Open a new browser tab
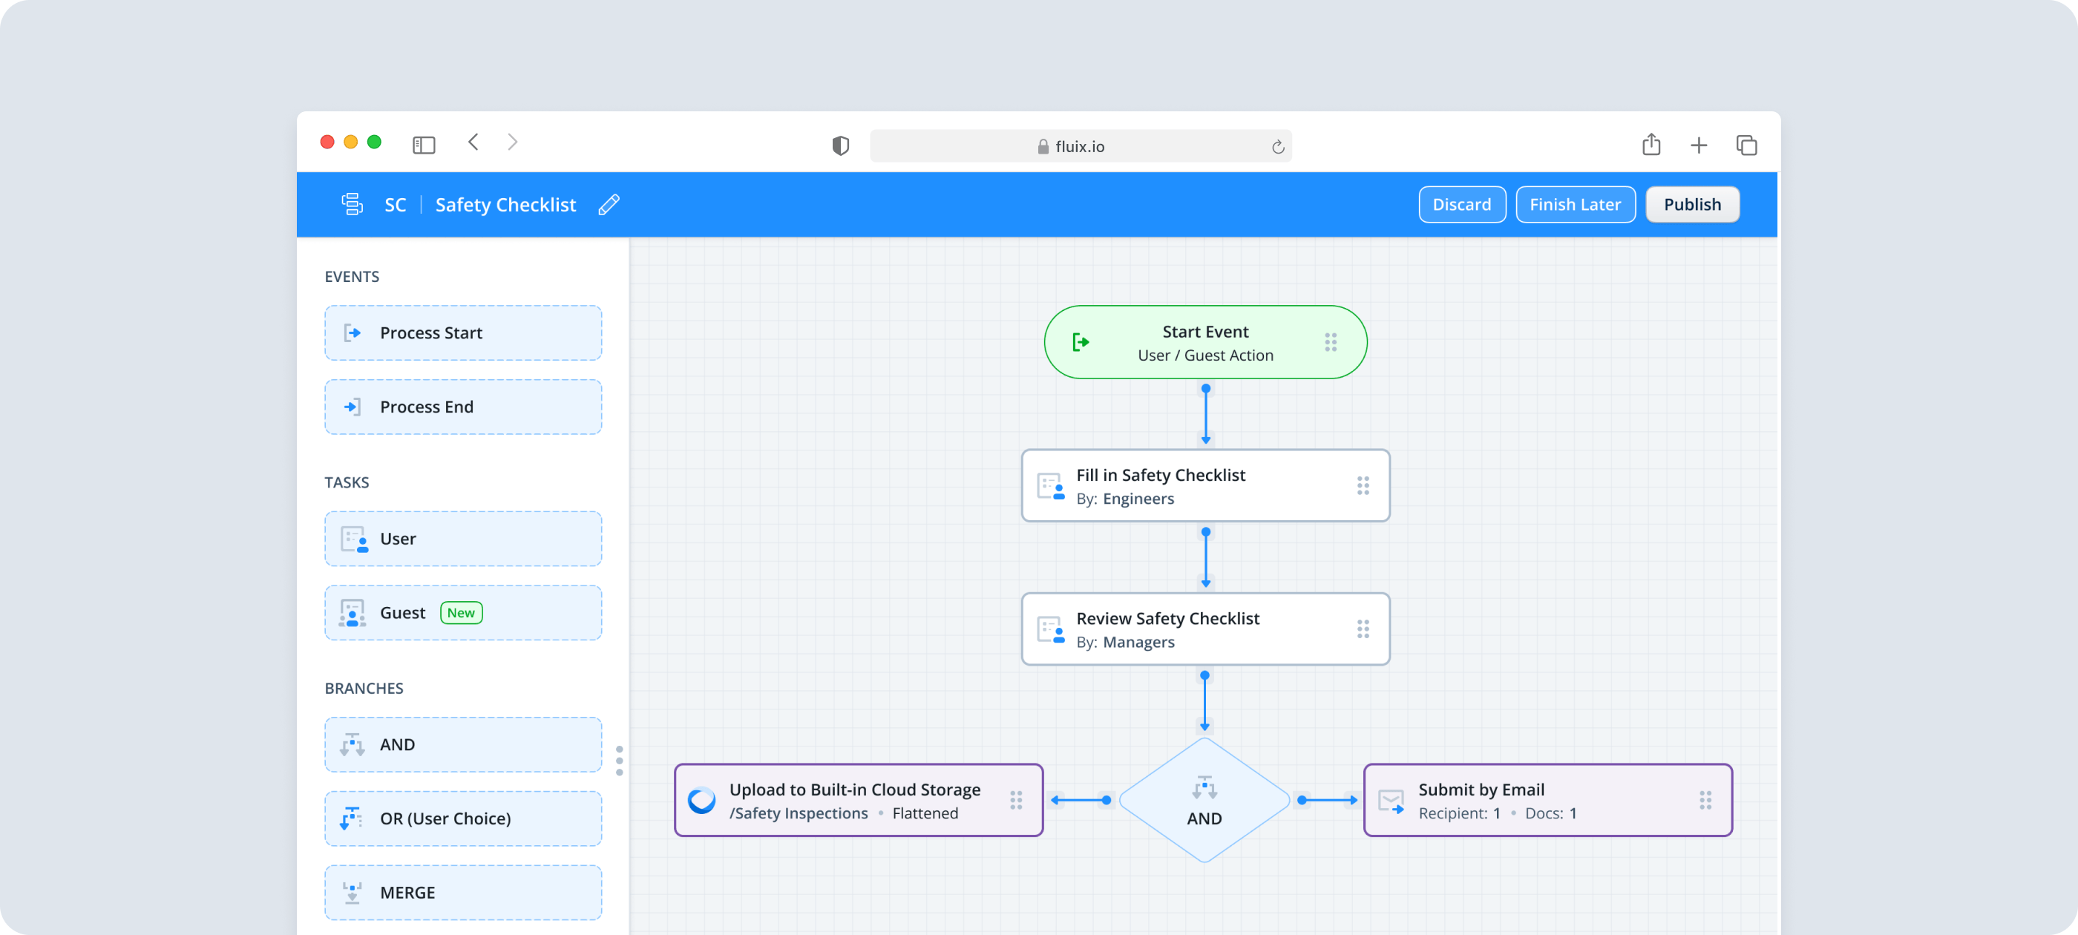The width and height of the screenshot is (2078, 935). pos(1699,145)
